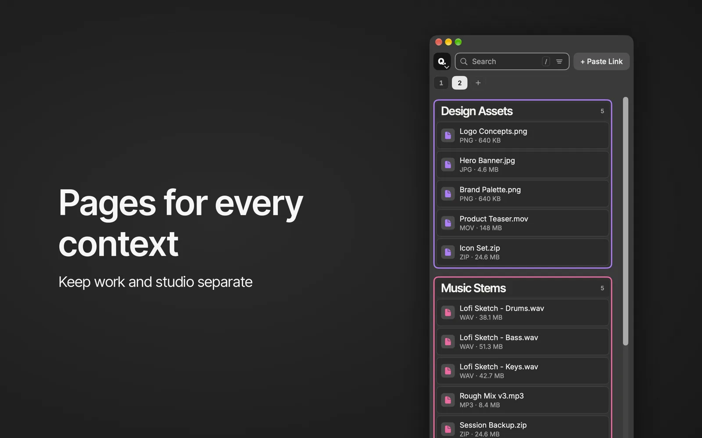Select the Music Stems group title
Viewport: 702px width, 438px height.
pos(473,288)
